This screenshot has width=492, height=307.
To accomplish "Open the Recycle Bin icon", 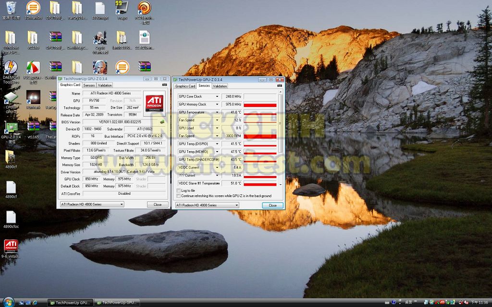I will pos(11,8).
